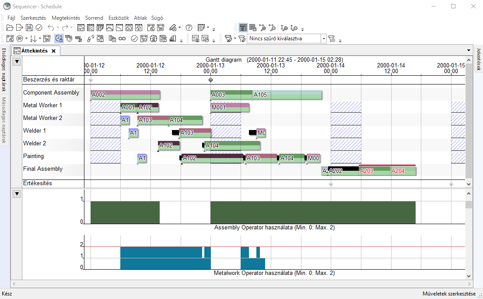The width and height of the screenshot is (483, 299).
Task: Open the Jelentések side panel
Action: (479, 59)
